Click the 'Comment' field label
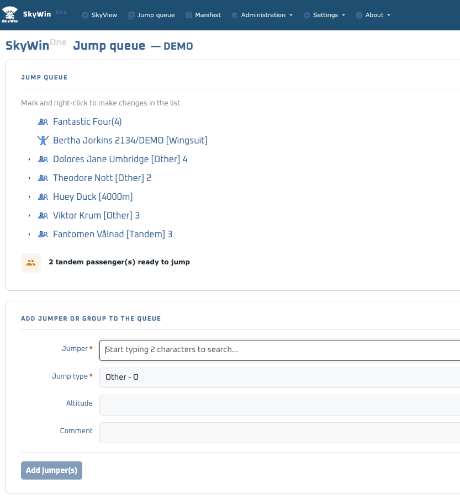460x500 pixels. click(76, 431)
